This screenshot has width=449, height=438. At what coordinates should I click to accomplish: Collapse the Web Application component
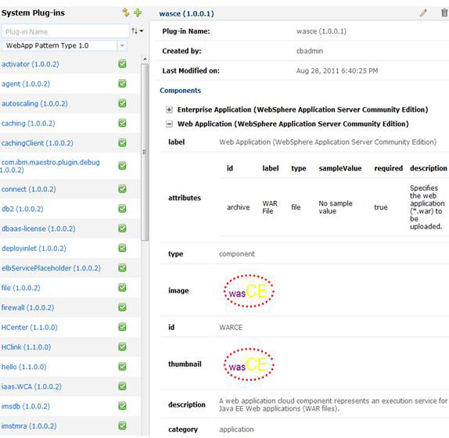[x=169, y=124]
